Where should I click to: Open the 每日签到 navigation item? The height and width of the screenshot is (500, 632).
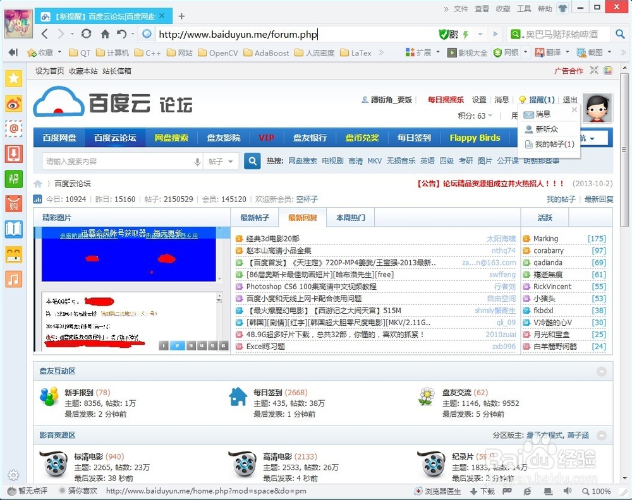pyautogui.click(x=414, y=138)
